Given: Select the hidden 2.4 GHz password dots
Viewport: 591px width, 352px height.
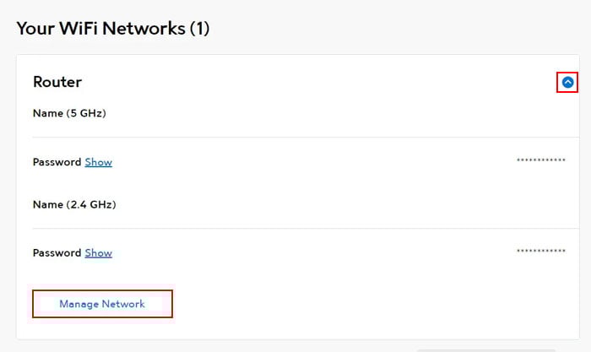Looking at the screenshot, I should pos(541,251).
